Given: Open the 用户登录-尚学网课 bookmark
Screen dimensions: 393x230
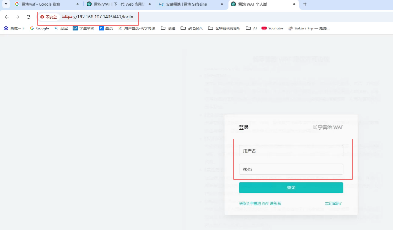Looking at the screenshot, I should click(x=137, y=28).
